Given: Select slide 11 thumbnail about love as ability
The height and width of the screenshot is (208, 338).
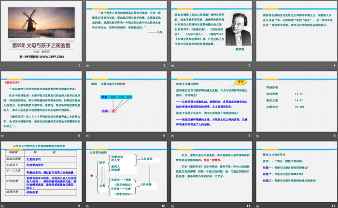Looking at the screenshot, I should click(210, 171).
